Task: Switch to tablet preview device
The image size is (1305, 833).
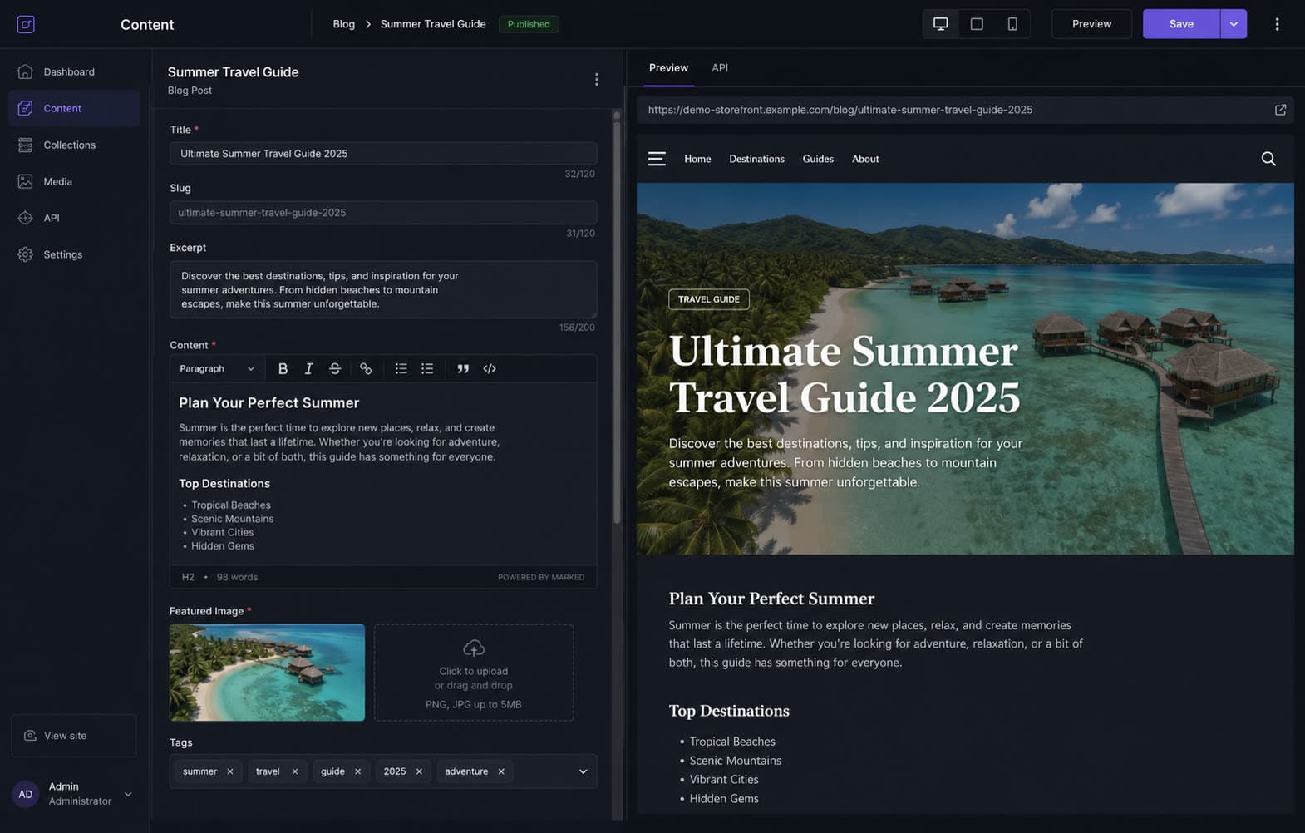Action: pos(977,24)
